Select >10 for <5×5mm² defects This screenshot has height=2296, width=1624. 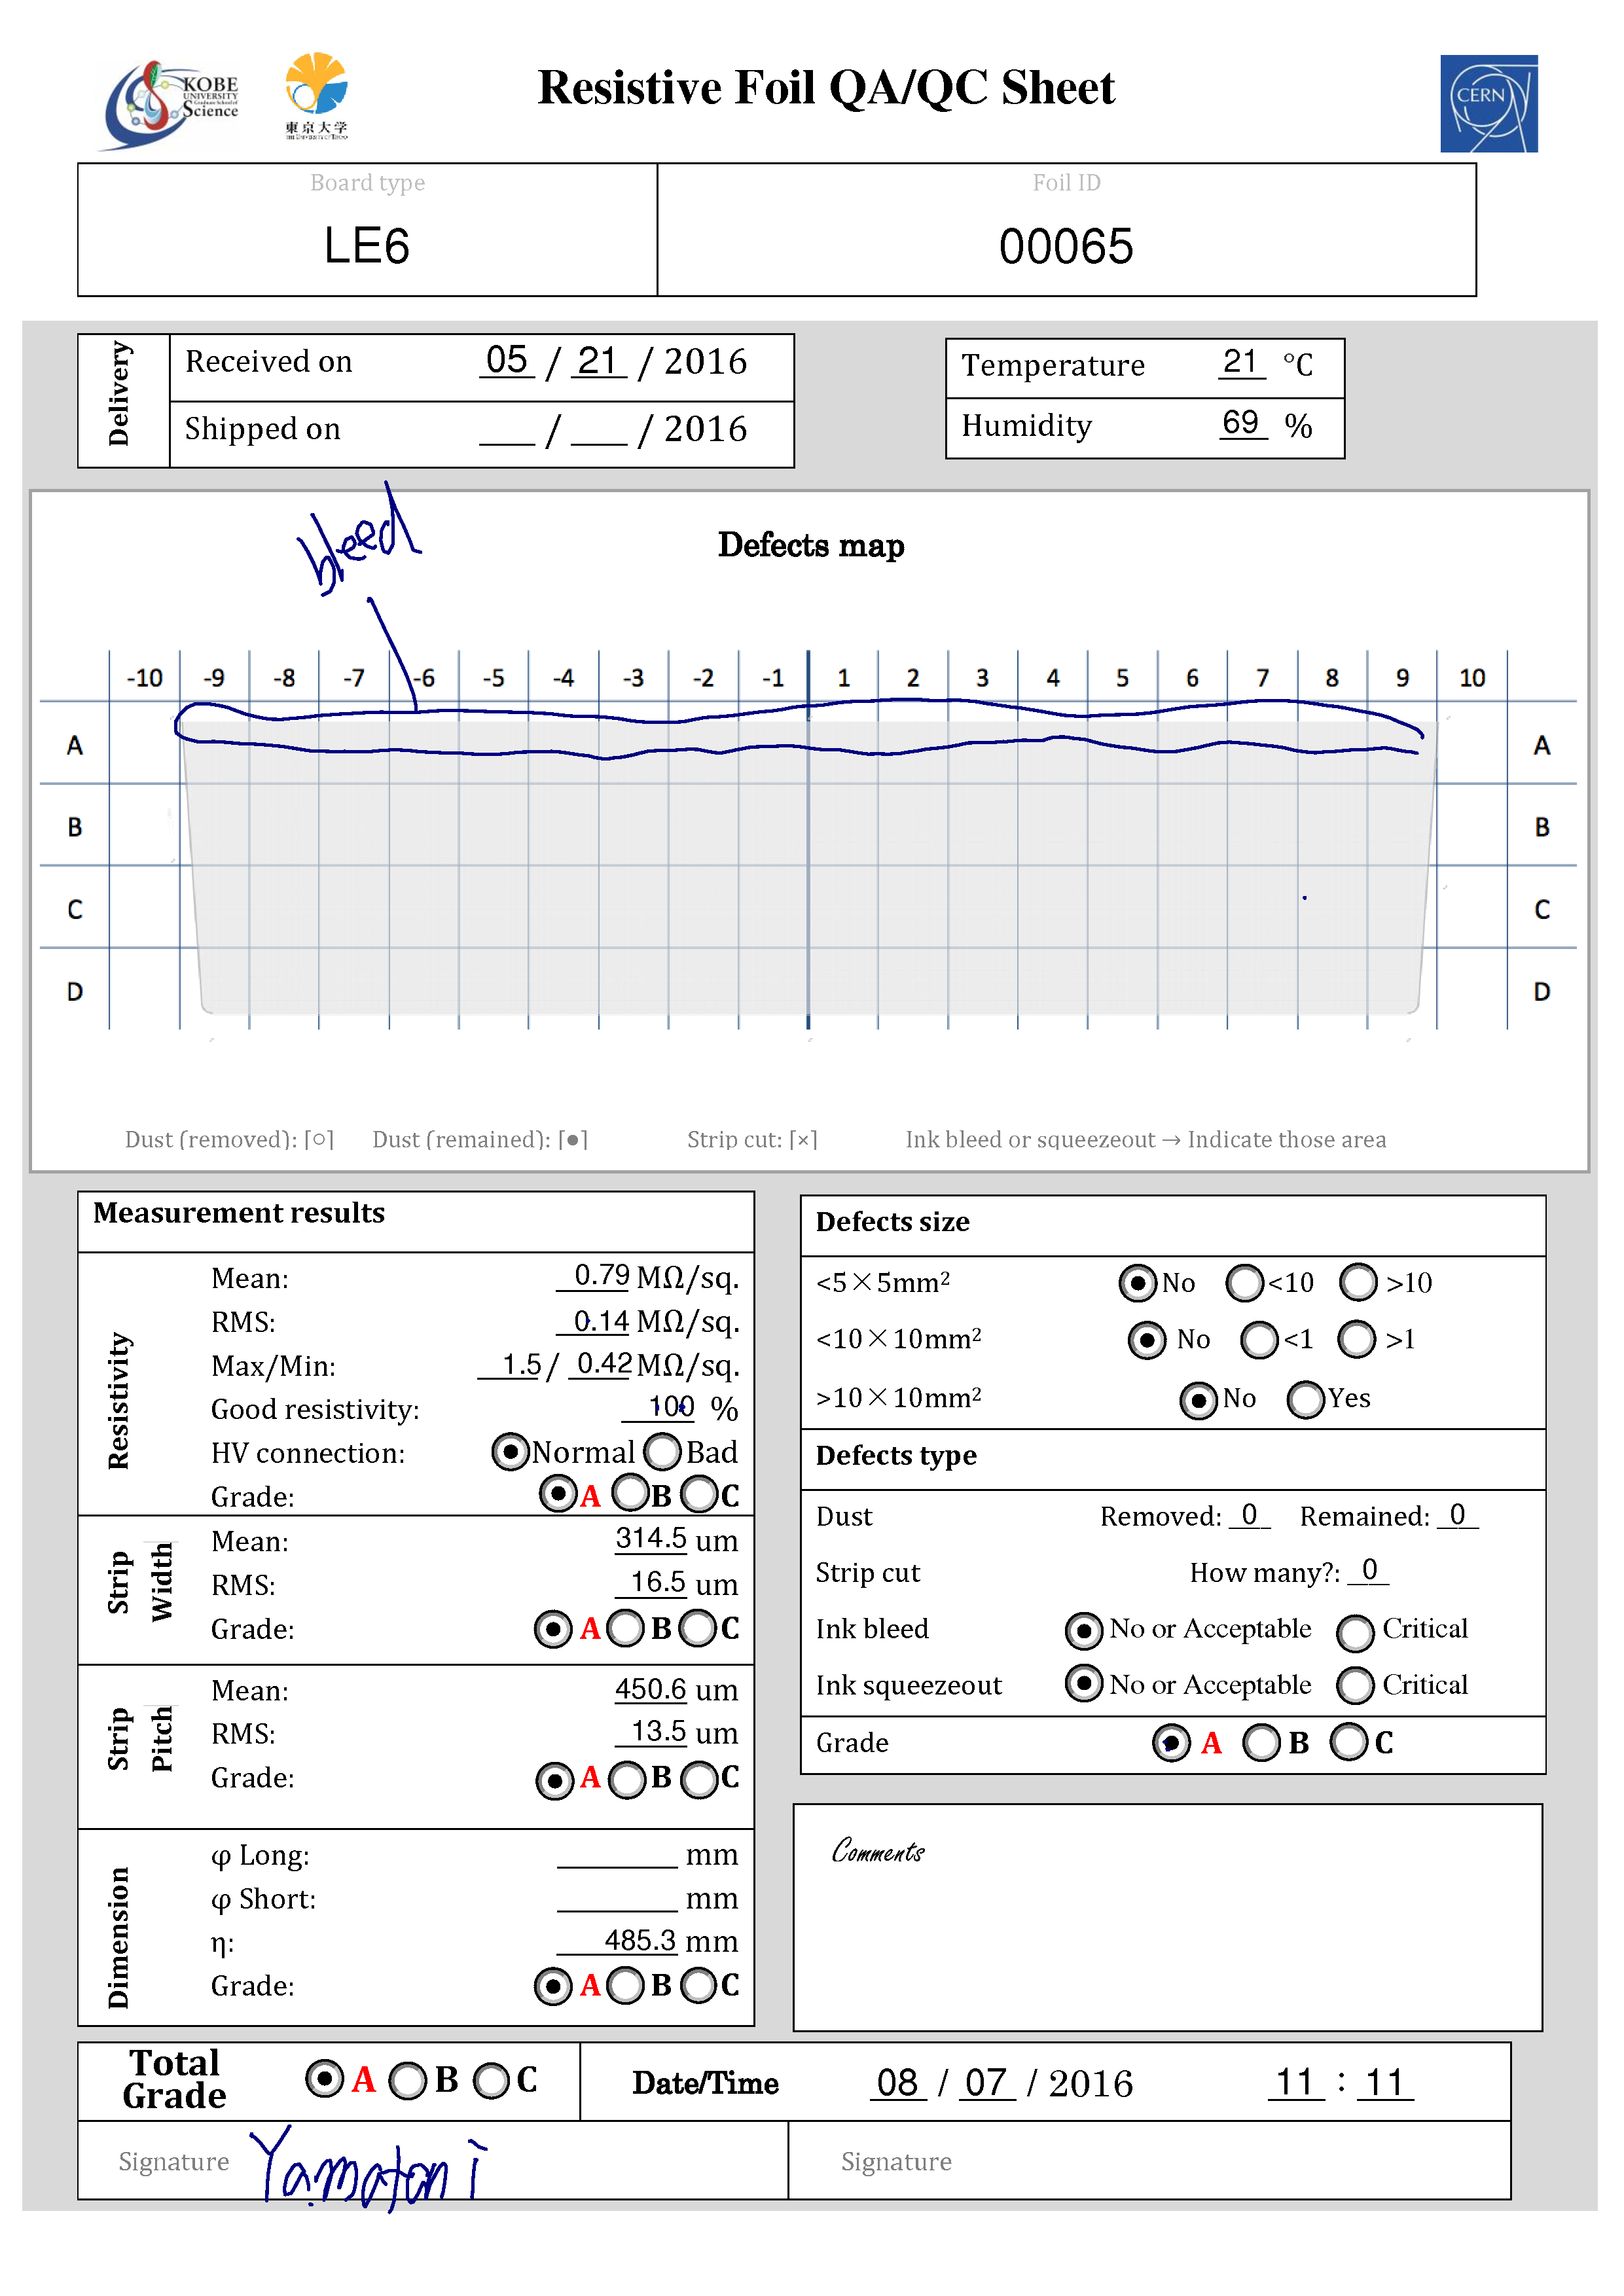[1359, 1282]
